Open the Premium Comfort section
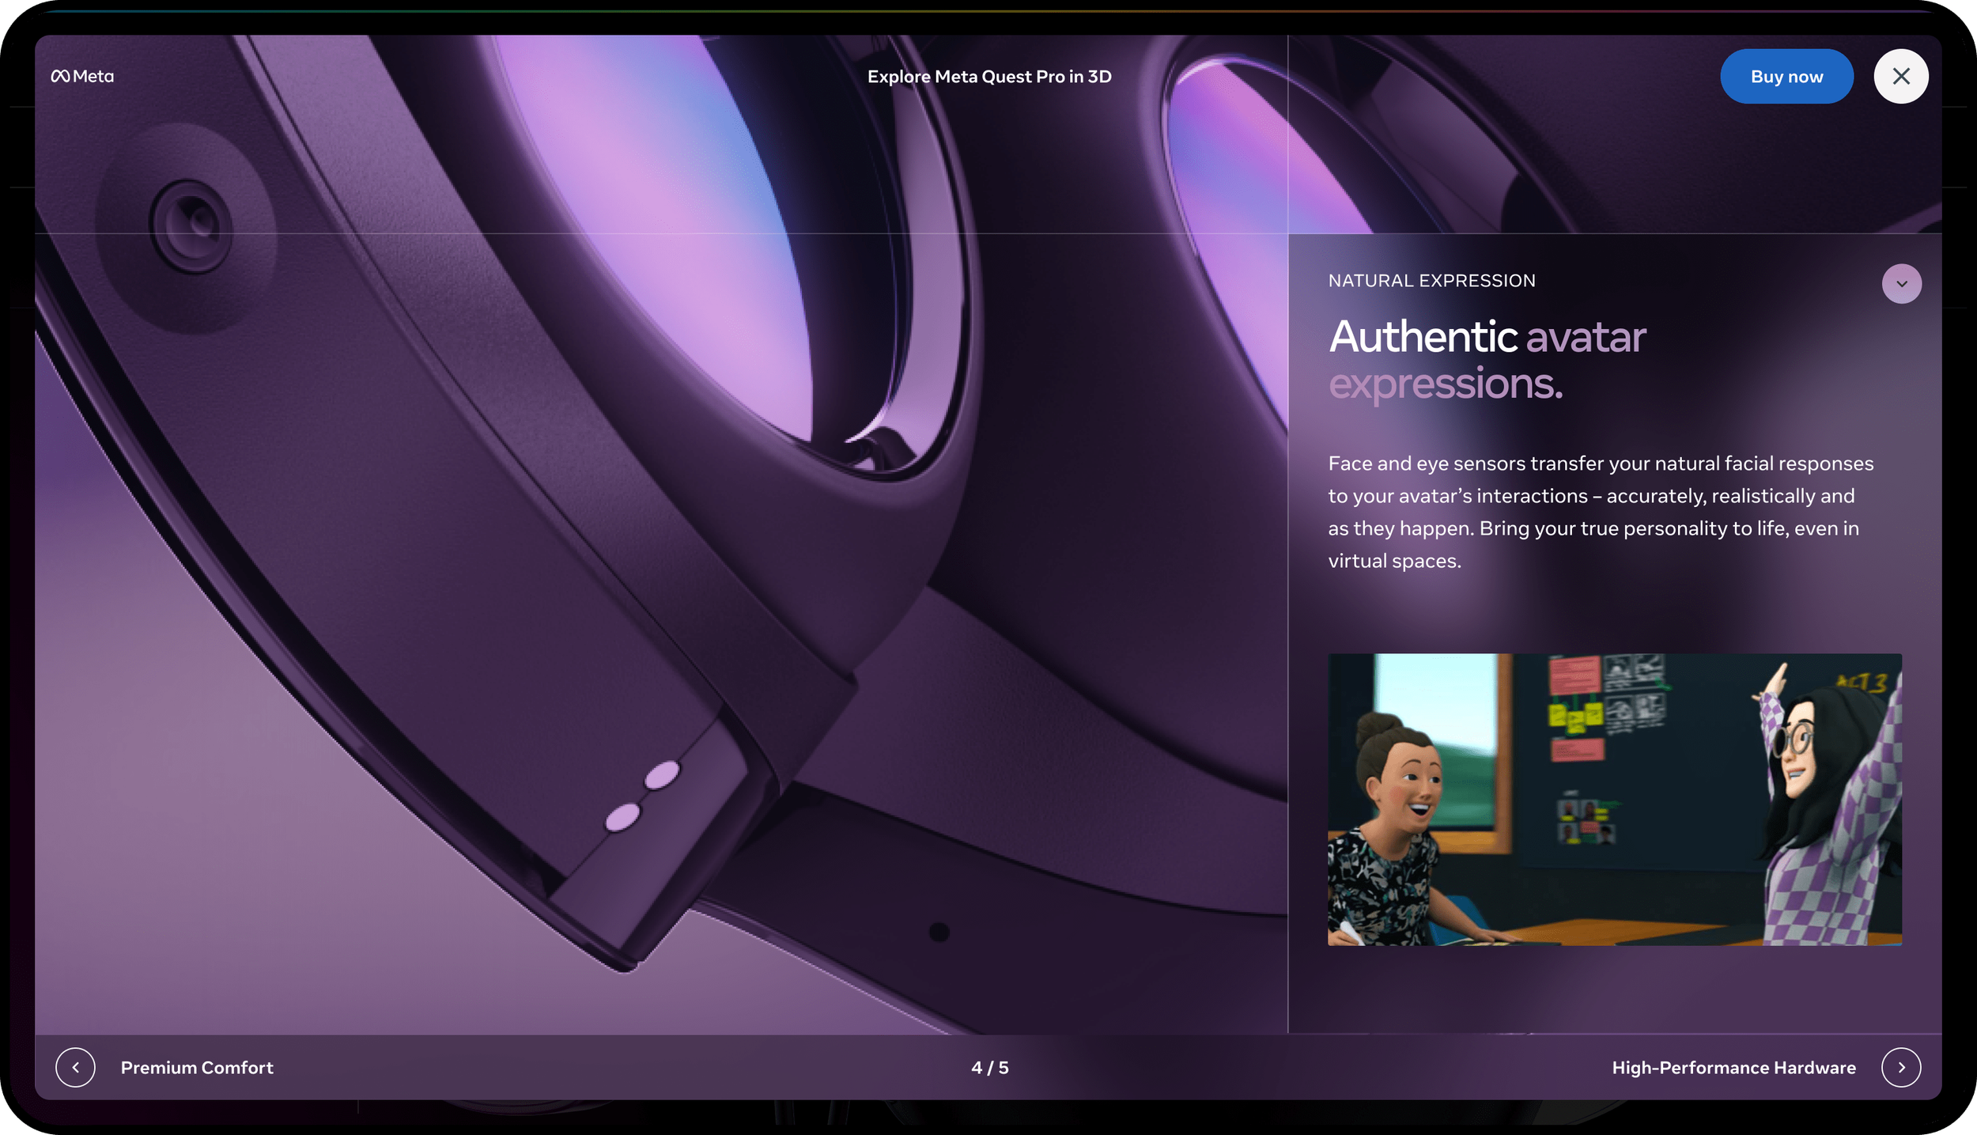The width and height of the screenshot is (1977, 1135). click(197, 1068)
